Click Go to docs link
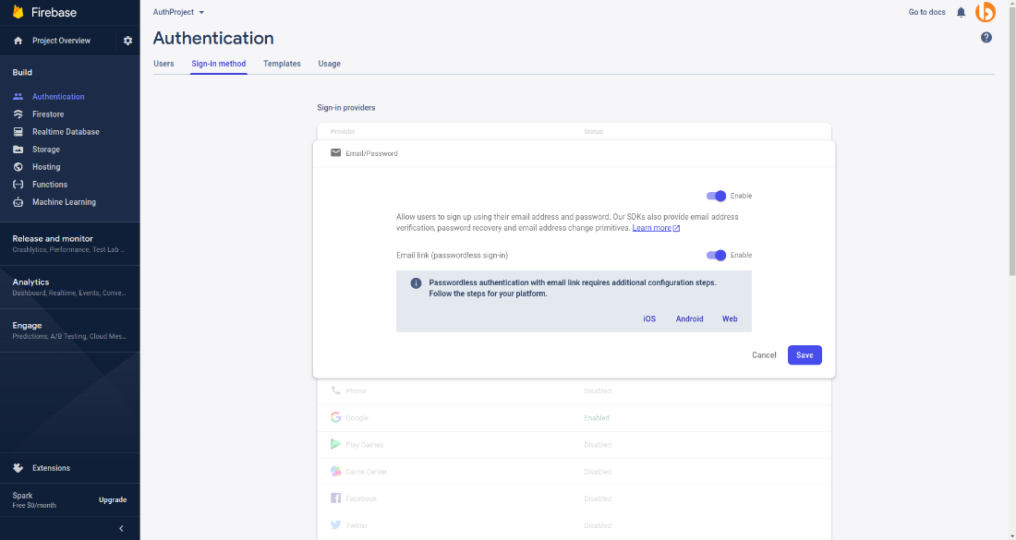This screenshot has width=1016, height=540. (x=926, y=12)
